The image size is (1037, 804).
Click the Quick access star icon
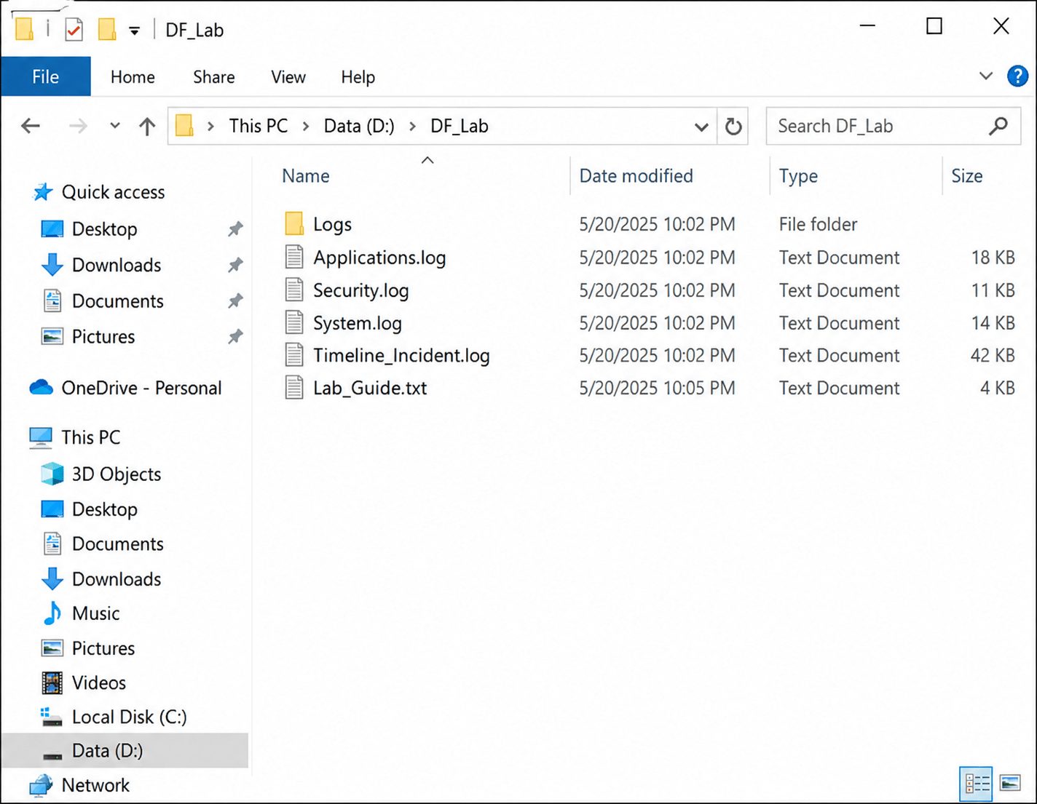pyautogui.click(x=43, y=192)
